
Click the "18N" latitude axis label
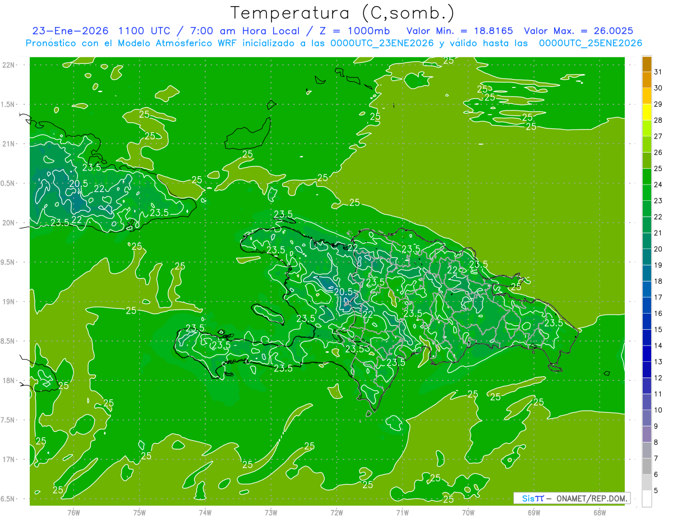[9, 380]
